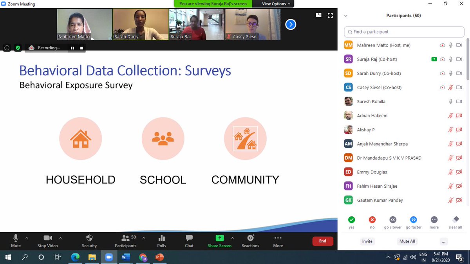This screenshot has width=470, height=264.
Task: Select Fahim Hasan Sirajee participant
Action: pyautogui.click(x=404, y=186)
